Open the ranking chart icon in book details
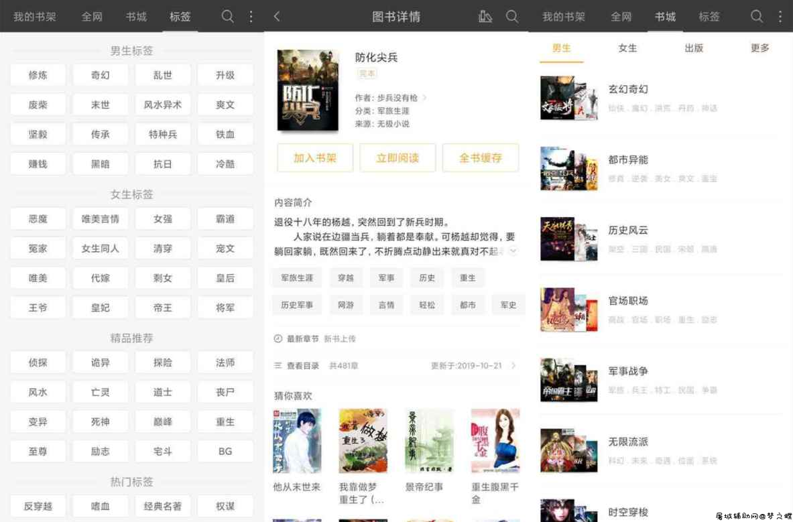The width and height of the screenshot is (793, 522). 485,16
